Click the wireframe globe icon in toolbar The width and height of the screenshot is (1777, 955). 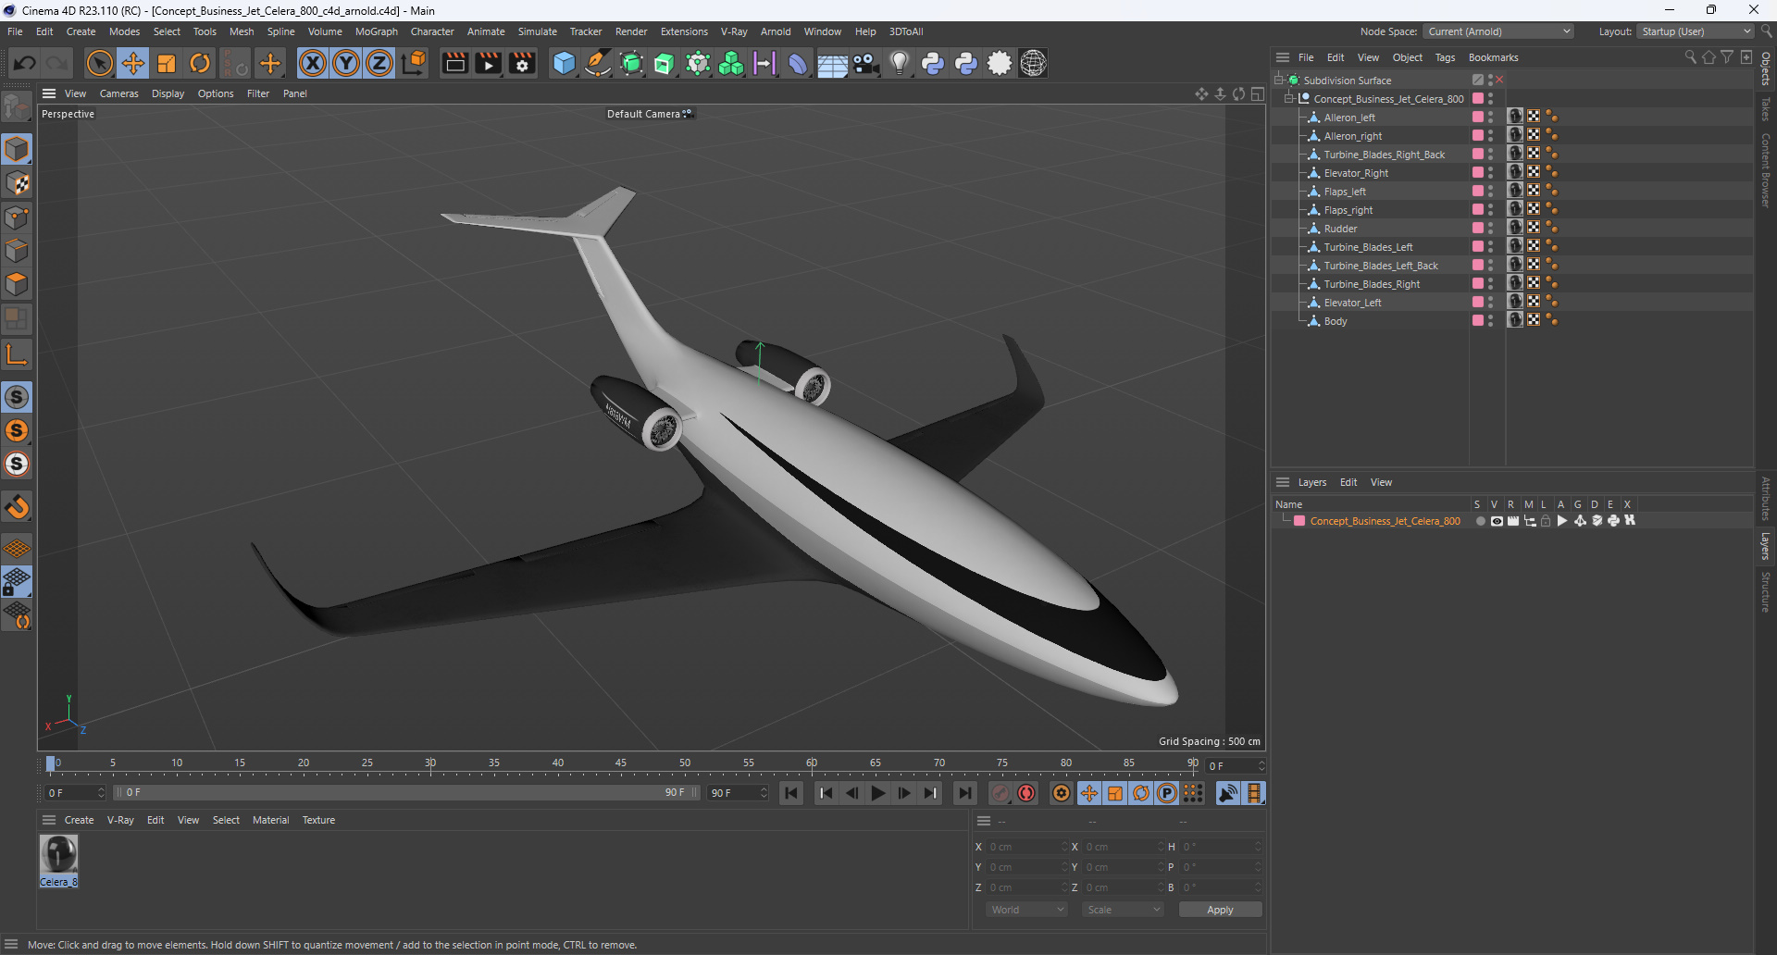1033,63
